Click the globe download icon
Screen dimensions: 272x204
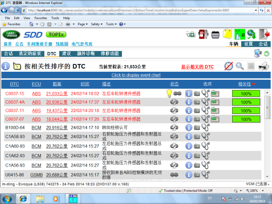pos(251,34)
